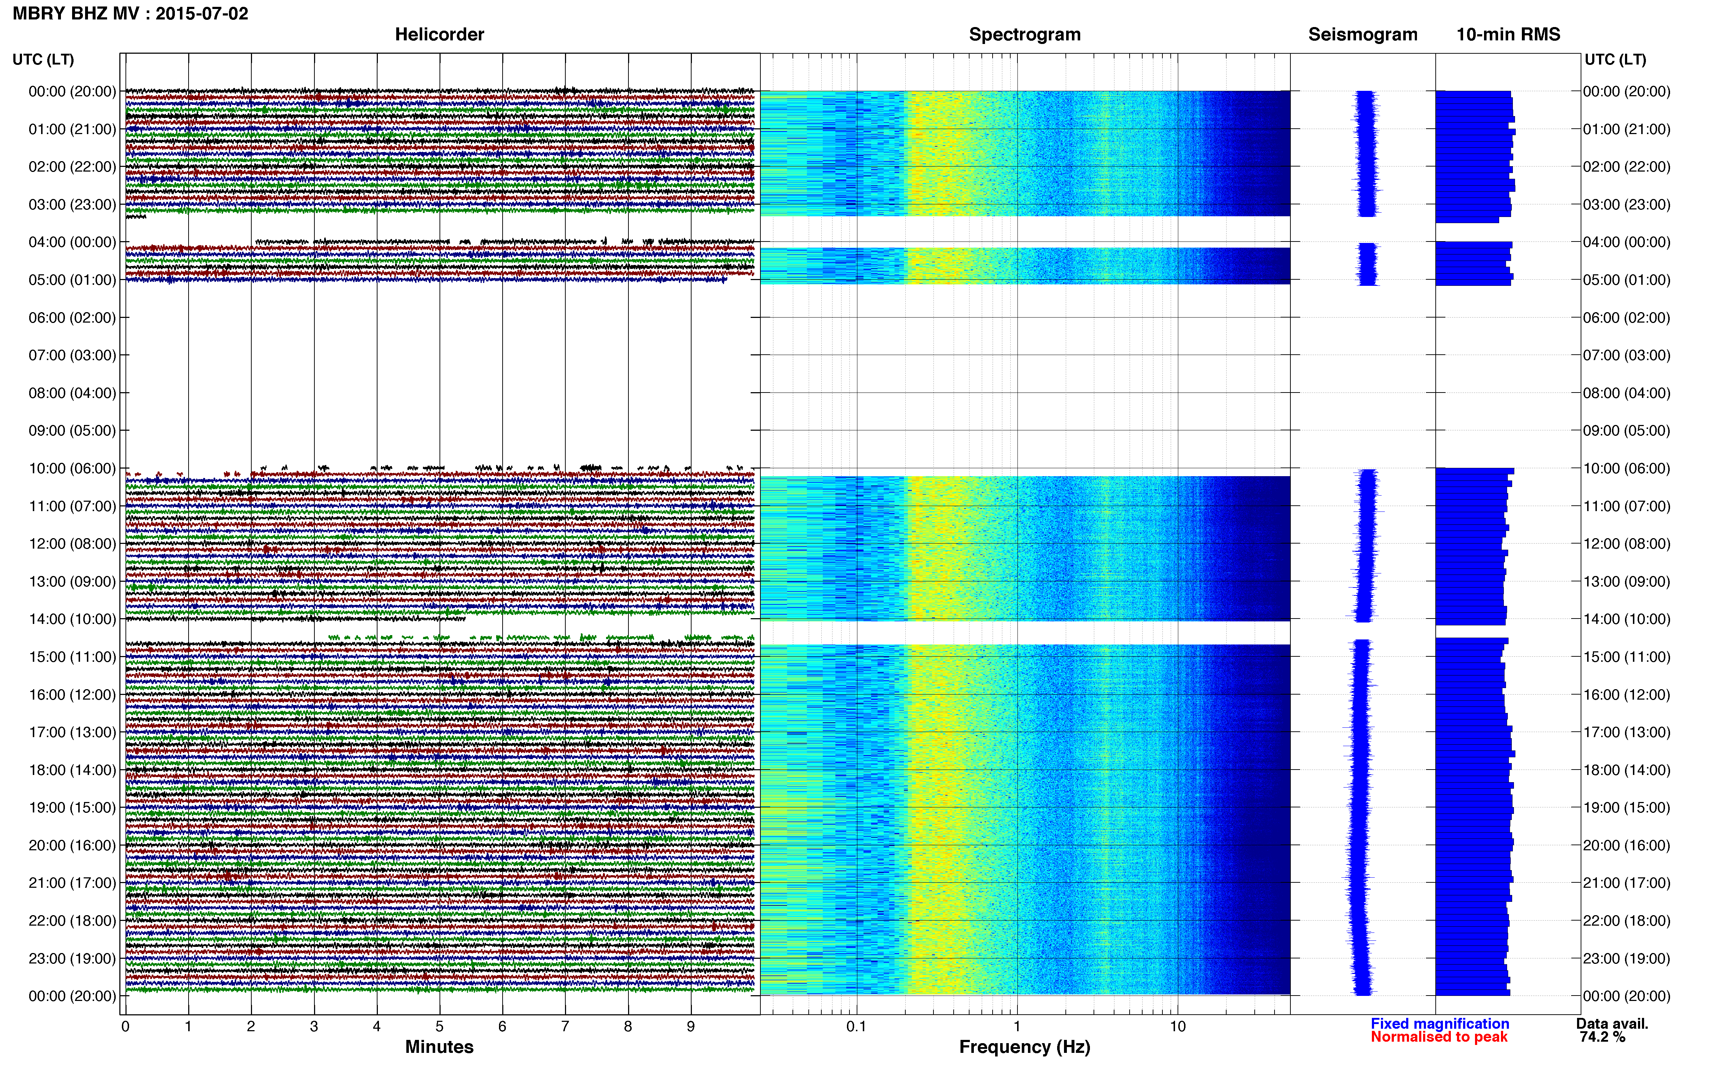Select the 'Helicorder' panel heading
Image resolution: width=1709 pixels, height=1068 pixels.
pyautogui.click(x=440, y=35)
